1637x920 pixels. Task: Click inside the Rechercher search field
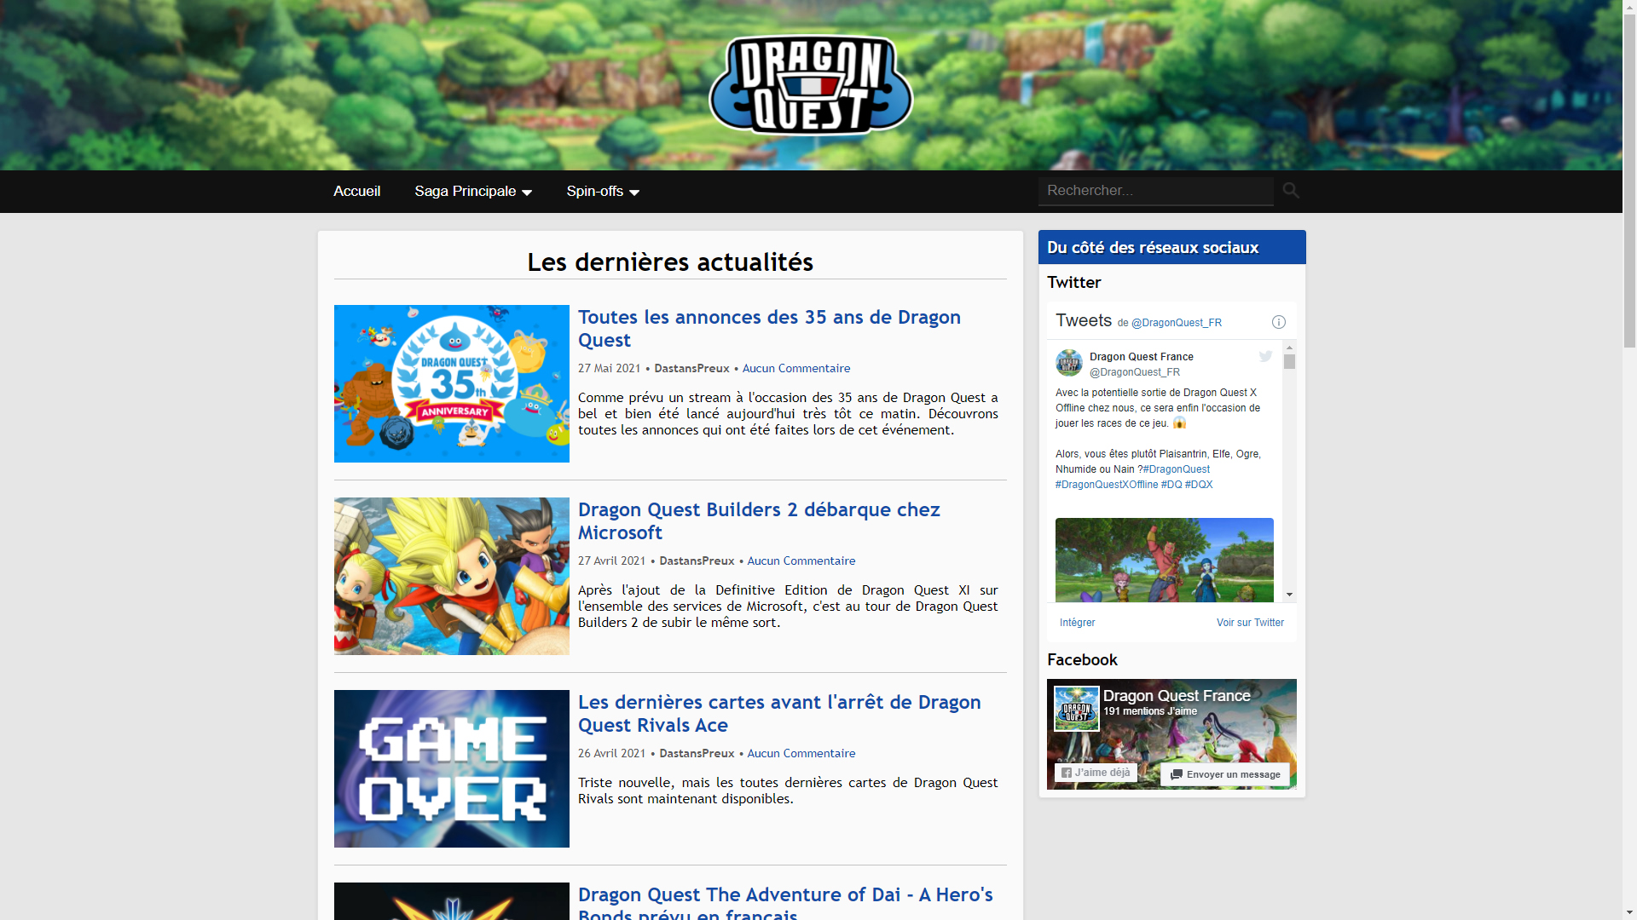[x=1154, y=191]
